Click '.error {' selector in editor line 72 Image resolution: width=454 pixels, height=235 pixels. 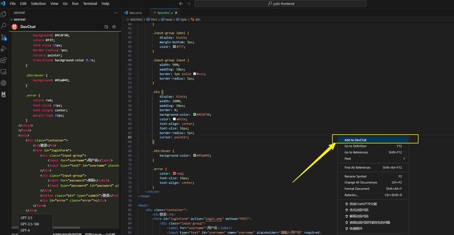click(x=160, y=169)
